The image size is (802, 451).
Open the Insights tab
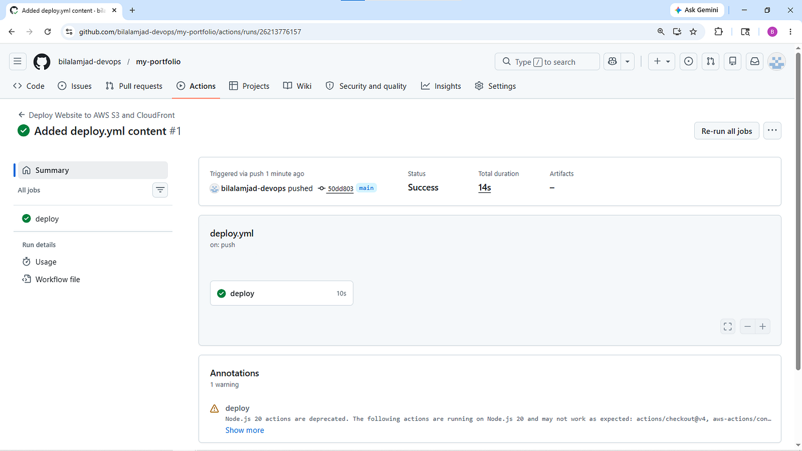coord(441,86)
